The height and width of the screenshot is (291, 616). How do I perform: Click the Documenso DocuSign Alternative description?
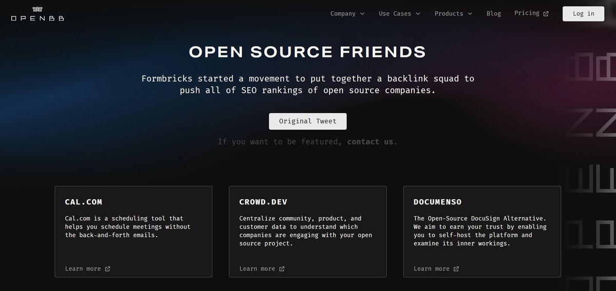[x=480, y=231]
